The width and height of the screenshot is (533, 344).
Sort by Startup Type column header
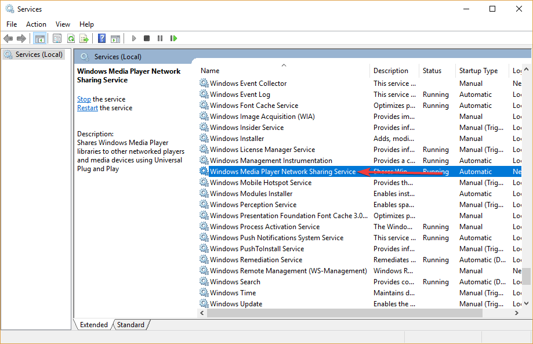click(481, 71)
